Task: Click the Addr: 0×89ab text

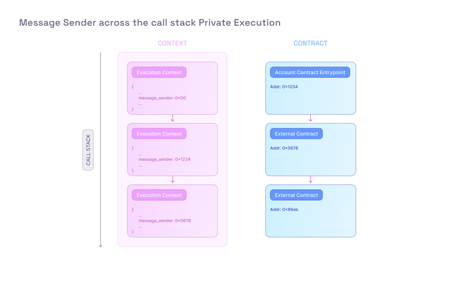Action: [284, 209]
